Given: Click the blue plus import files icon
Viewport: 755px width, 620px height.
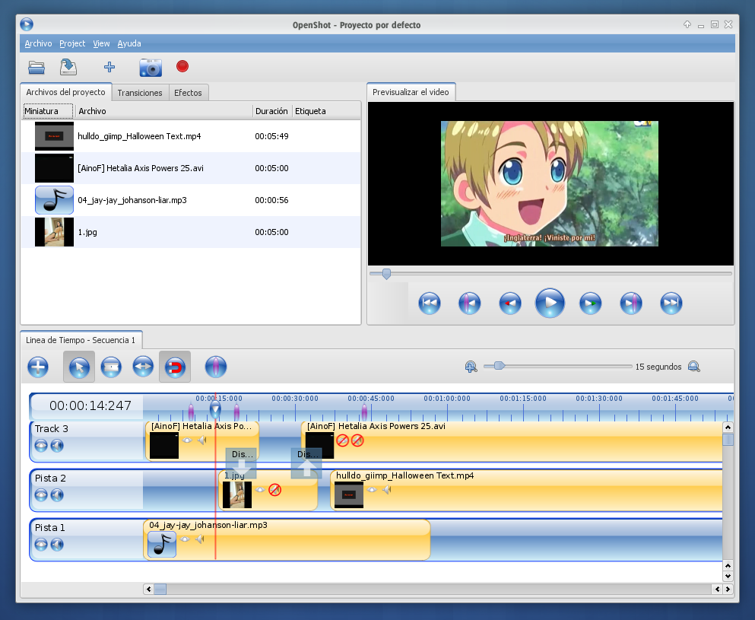Looking at the screenshot, I should [x=109, y=68].
